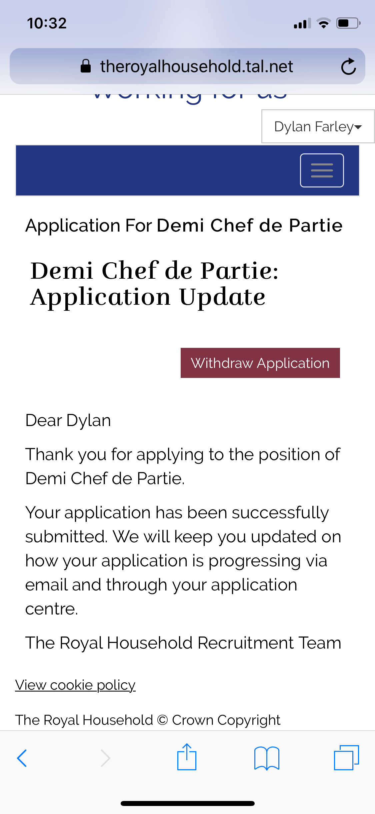Show open tabs with the tabs icon

coord(346,757)
